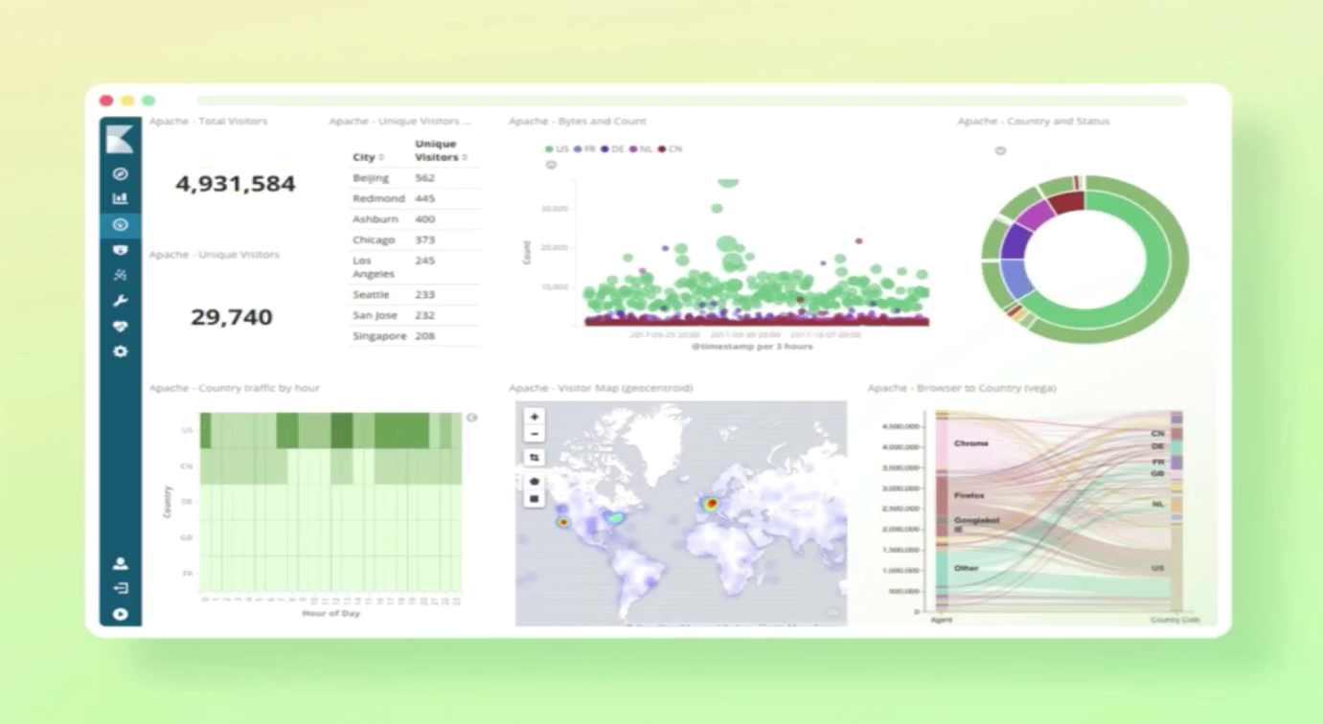The height and width of the screenshot is (724, 1323).
Task: Toggle the NL legend entry in Bytes chart
Action: (x=641, y=149)
